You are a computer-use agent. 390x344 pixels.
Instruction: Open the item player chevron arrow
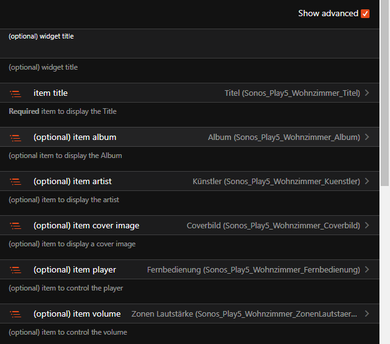click(368, 270)
